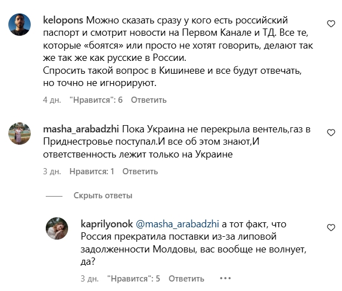Open the three-dots menu on kaprilyonok's reply
This screenshot has height=291, width=342.
pyautogui.click(x=225, y=278)
